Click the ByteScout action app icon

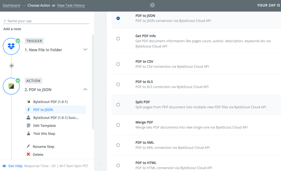coord(11,86)
